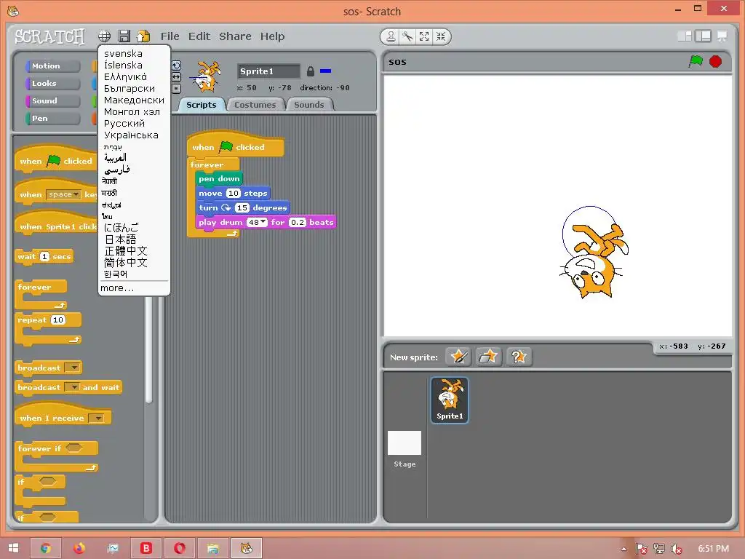Click more... in language list

click(117, 288)
